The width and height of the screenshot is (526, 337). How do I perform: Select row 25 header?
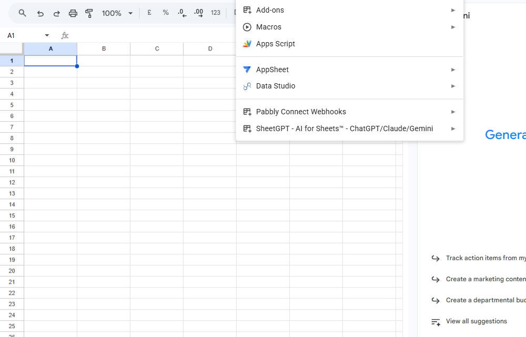(x=12, y=326)
